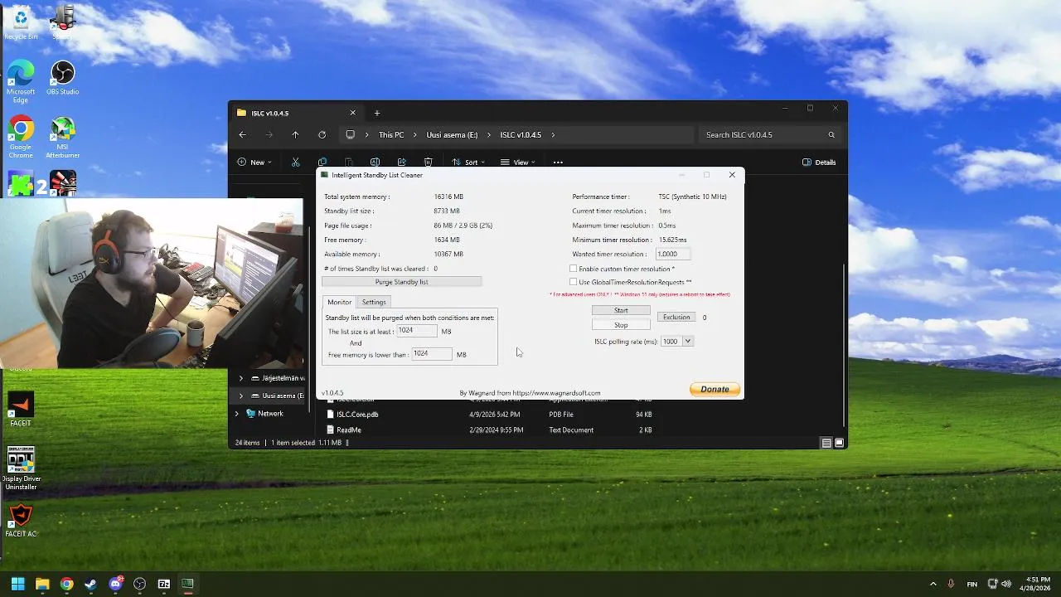Click the Share icon in Explorer toolbar
The image size is (1061, 597).
(401, 163)
